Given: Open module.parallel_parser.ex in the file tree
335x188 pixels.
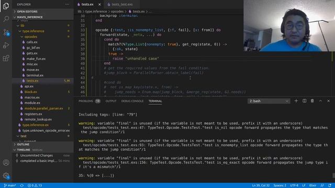Looking at the screenshot, I should (x=43, y=108).
